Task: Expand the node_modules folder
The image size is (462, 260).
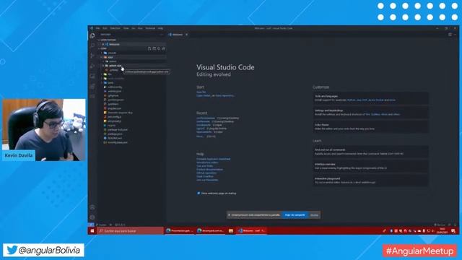Action: pyautogui.click(x=115, y=79)
